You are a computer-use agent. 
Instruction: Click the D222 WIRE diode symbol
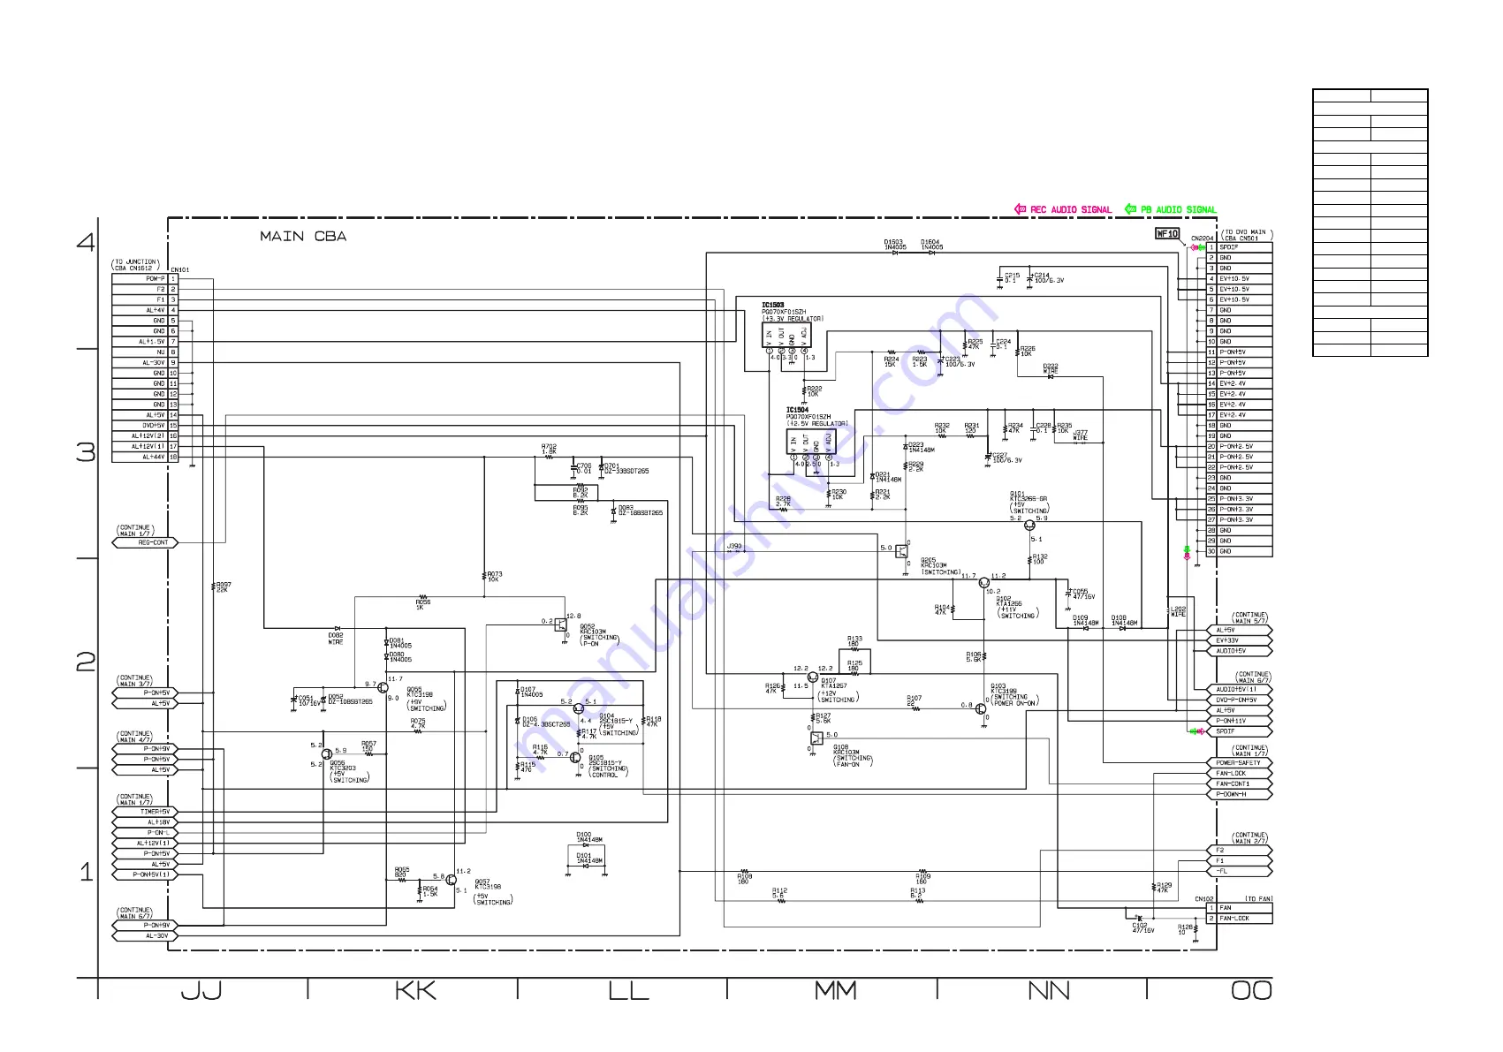click(1050, 377)
